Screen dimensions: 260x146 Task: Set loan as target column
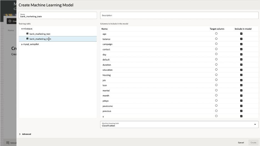click(216, 85)
